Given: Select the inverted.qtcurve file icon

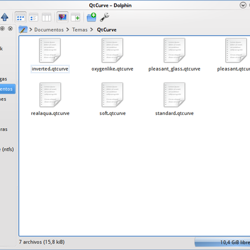Looking at the screenshot, I should (x=50, y=50).
